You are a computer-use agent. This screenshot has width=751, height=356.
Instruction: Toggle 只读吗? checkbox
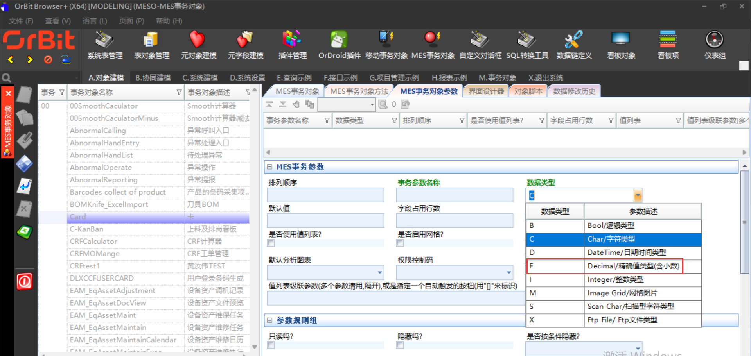pos(271,345)
